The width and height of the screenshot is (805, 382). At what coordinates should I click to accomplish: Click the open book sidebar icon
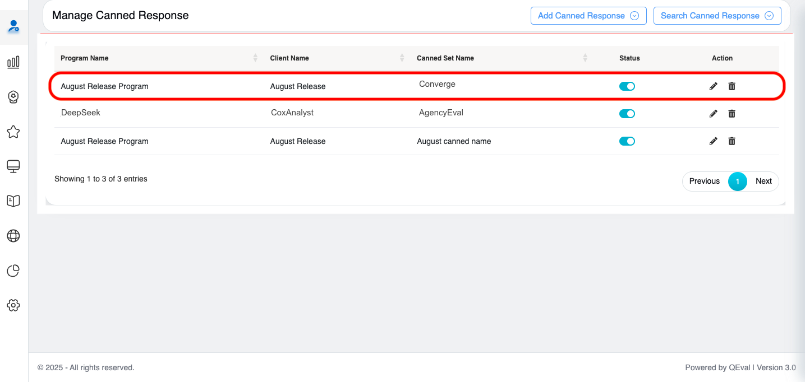tap(13, 201)
